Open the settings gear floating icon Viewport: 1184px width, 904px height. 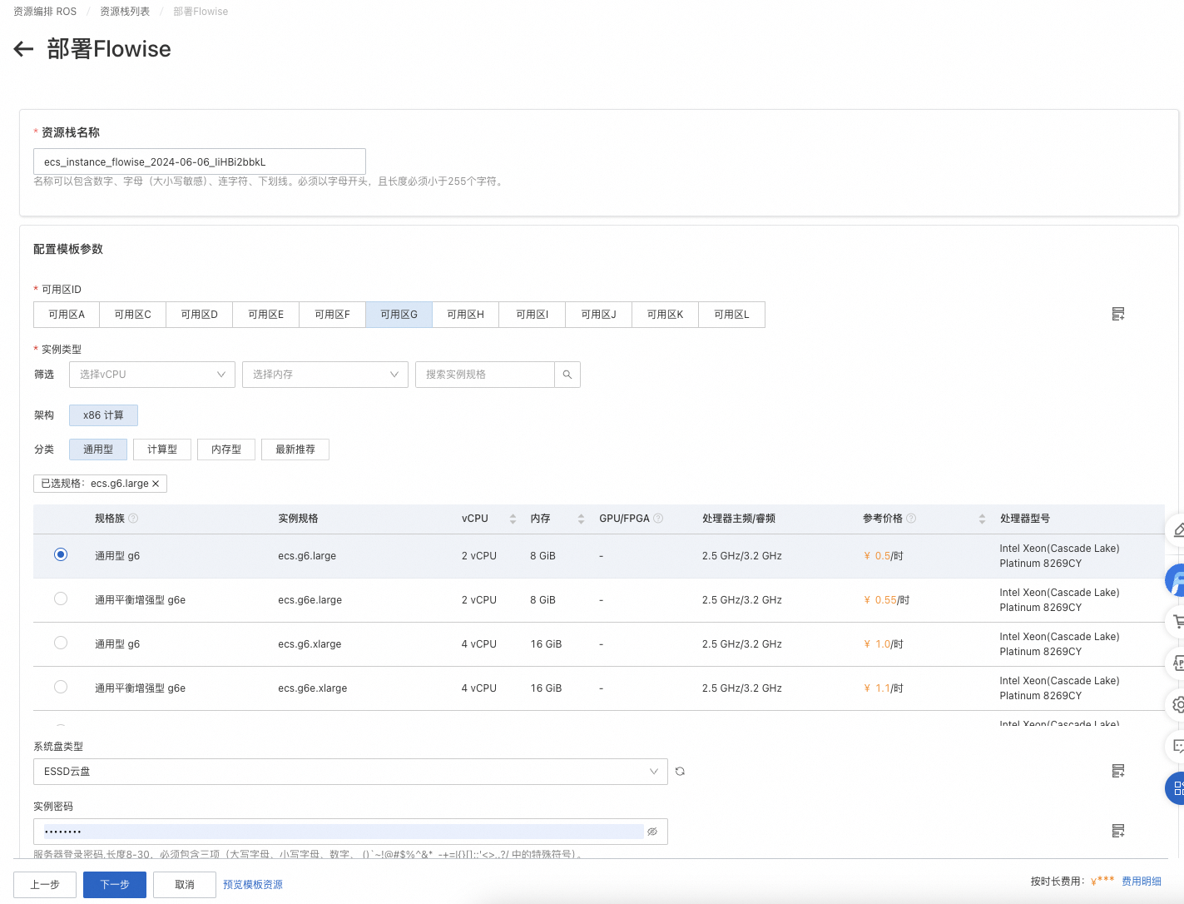(x=1177, y=704)
